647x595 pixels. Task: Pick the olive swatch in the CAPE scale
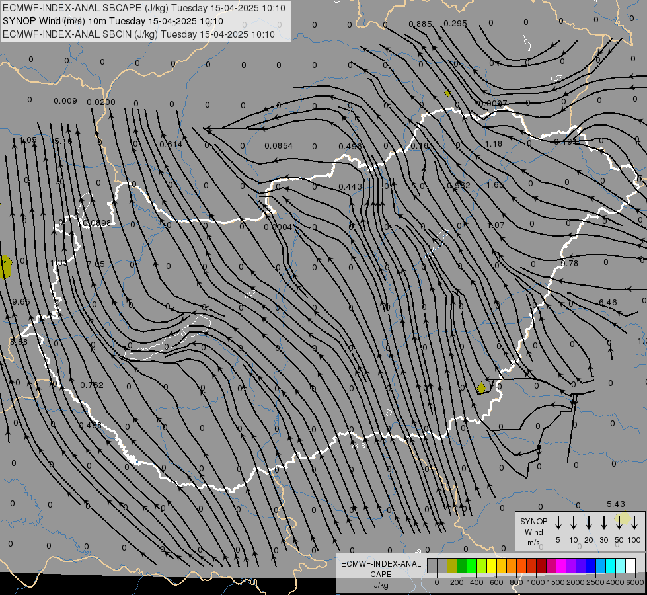[x=452, y=565]
